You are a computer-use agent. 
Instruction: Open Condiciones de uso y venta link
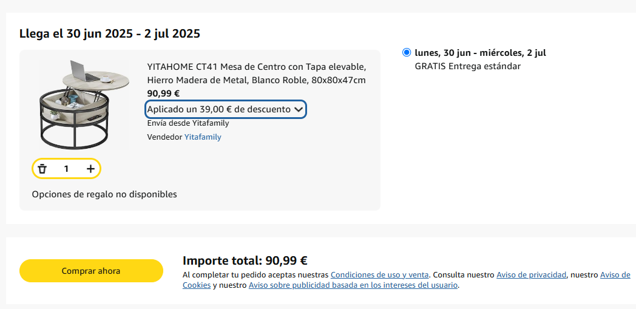[x=380, y=274]
